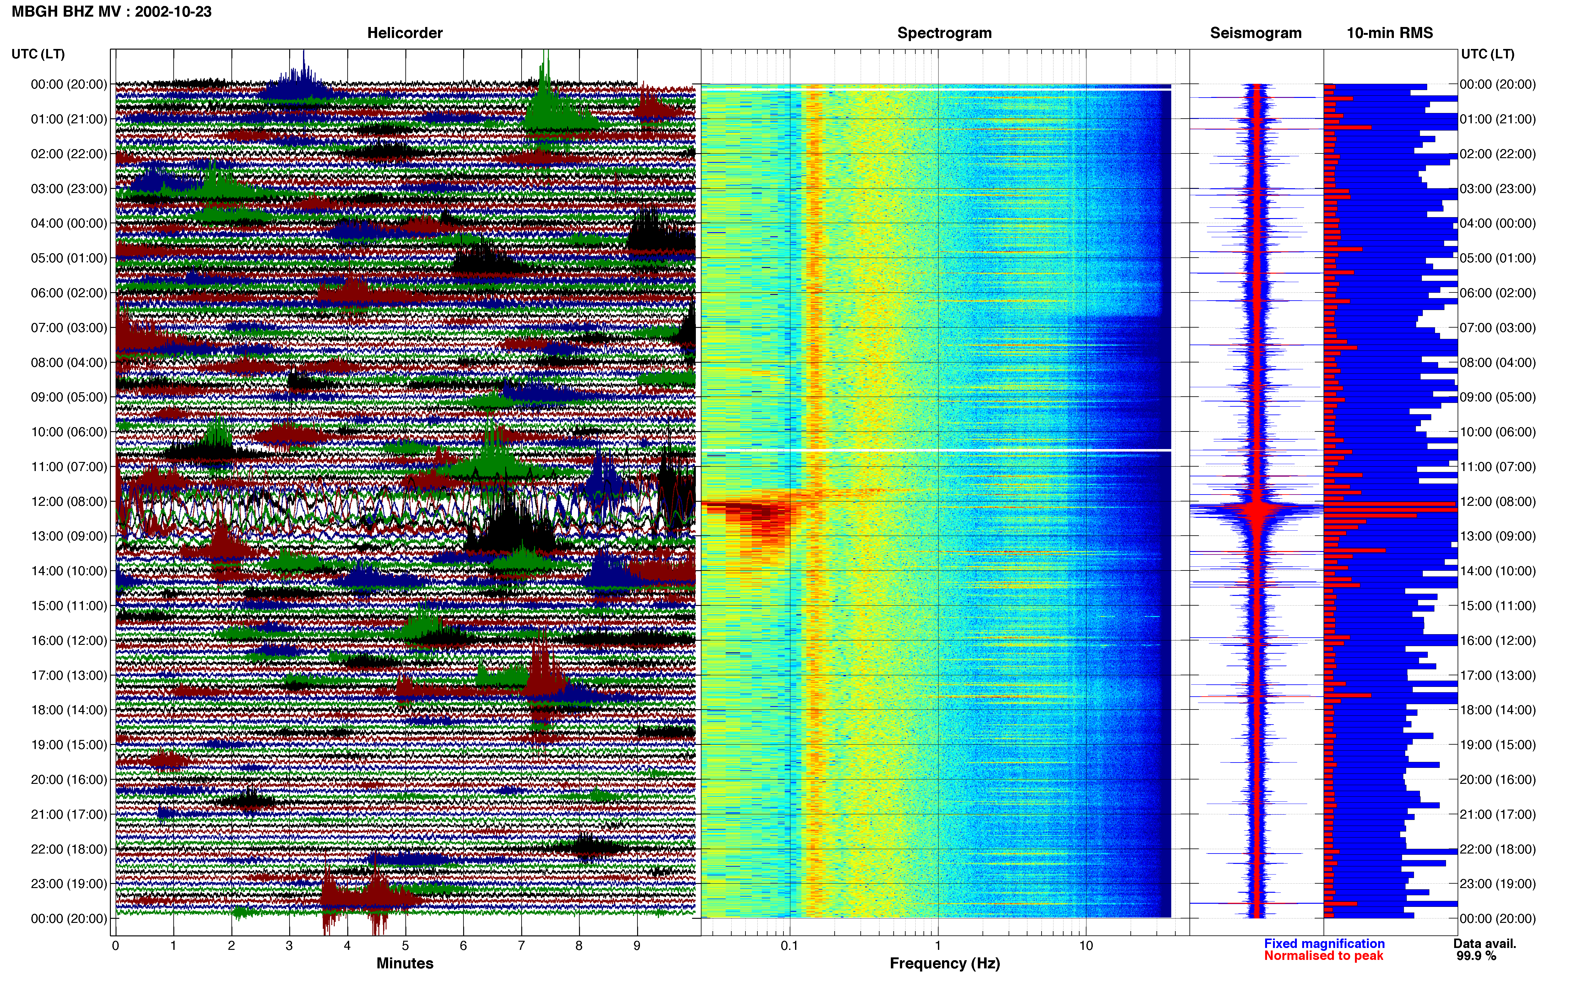The height and width of the screenshot is (985, 1576).
Task: Click the "7" tick on the Minutes axis
Action: [522, 945]
